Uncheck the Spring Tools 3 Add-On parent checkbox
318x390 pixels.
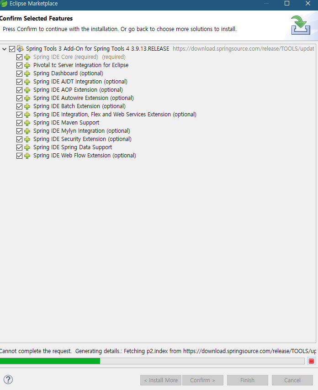pos(12,49)
